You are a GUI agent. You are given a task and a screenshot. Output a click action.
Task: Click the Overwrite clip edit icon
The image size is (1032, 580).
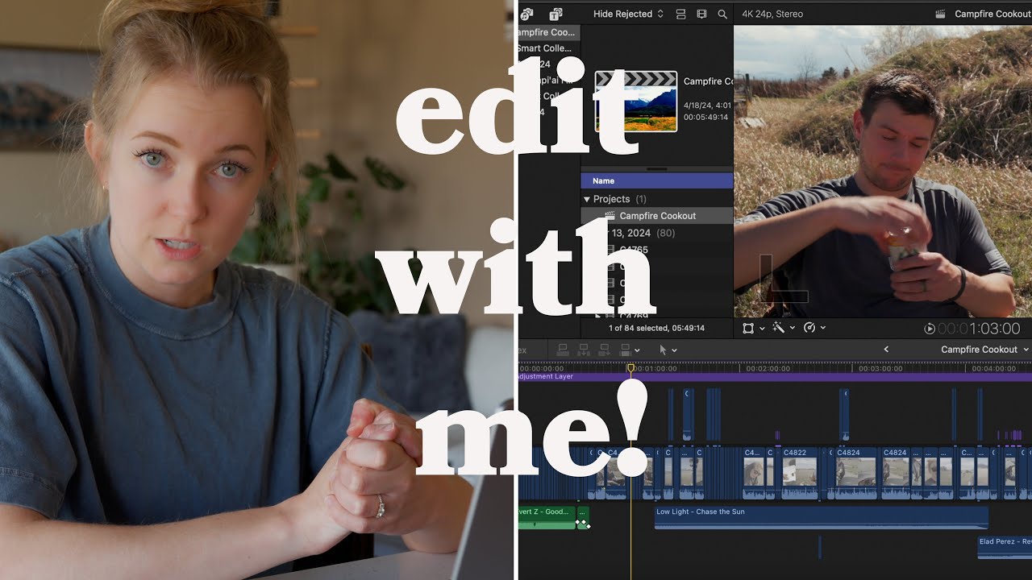(x=625, y=350)
